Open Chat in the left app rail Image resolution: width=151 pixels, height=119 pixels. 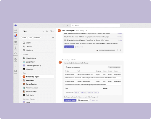(16, 37)
